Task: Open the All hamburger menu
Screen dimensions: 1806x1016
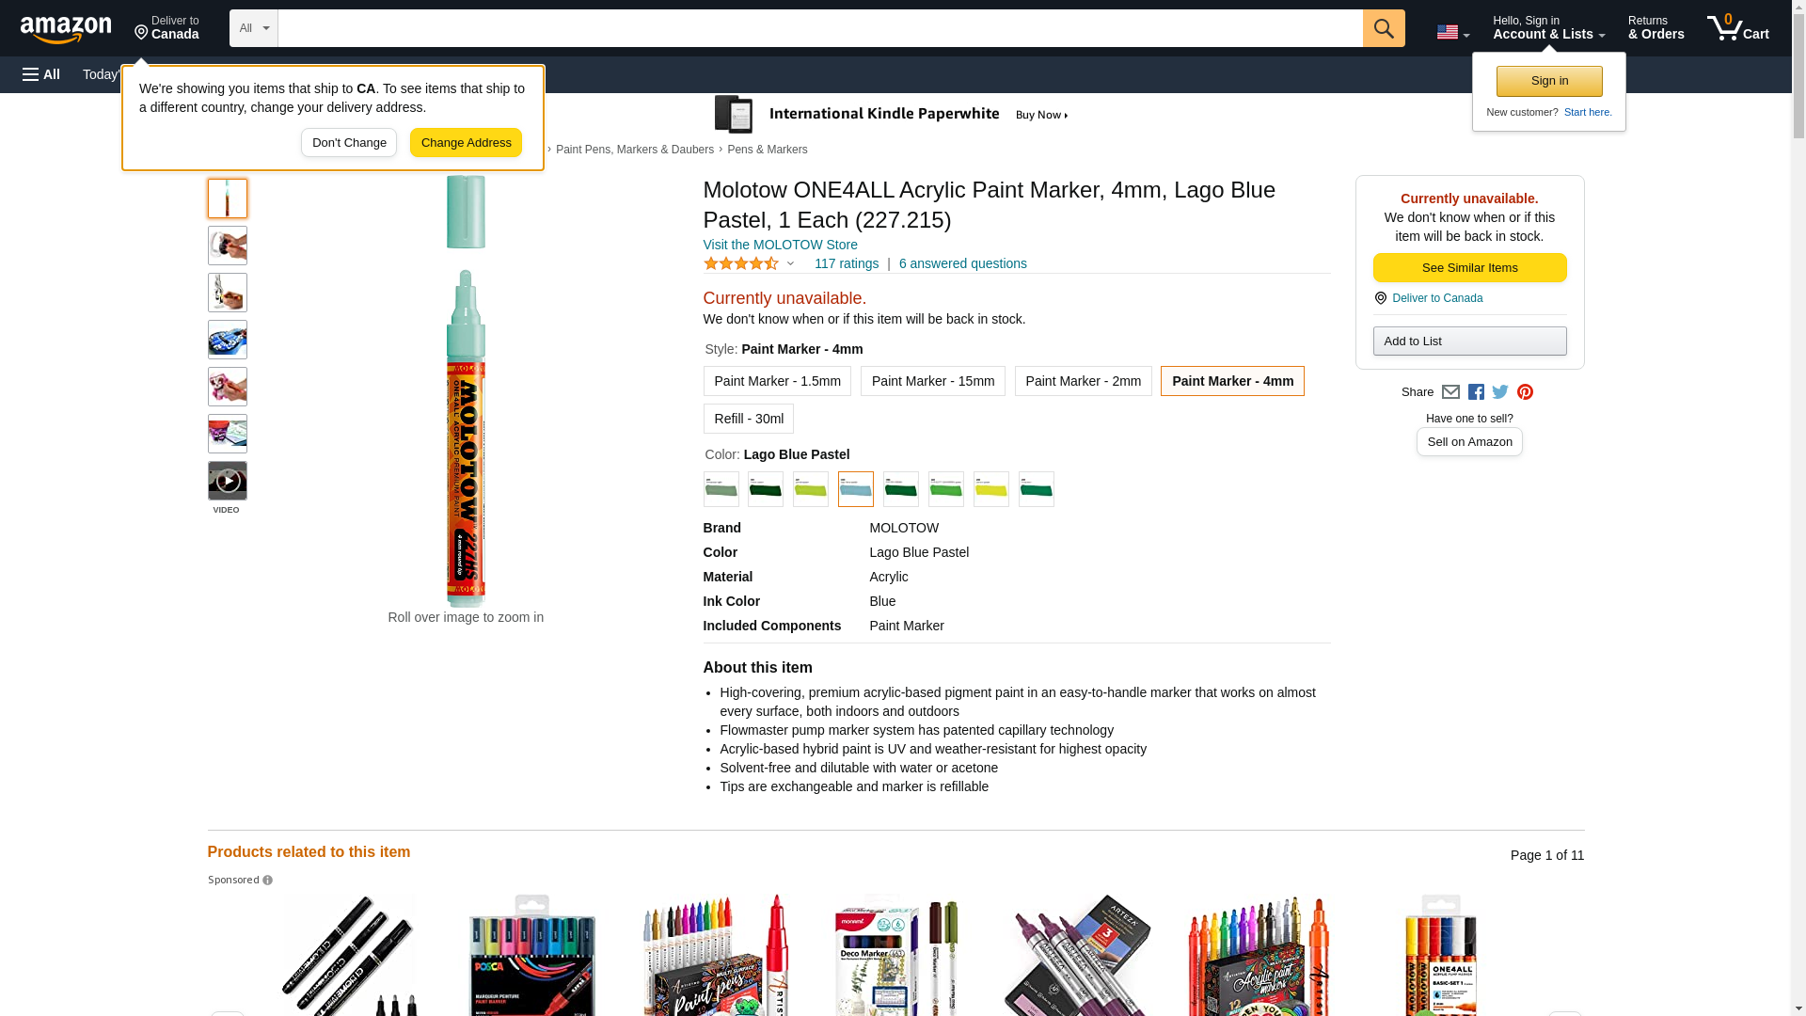Action: (x=41, y=74)
